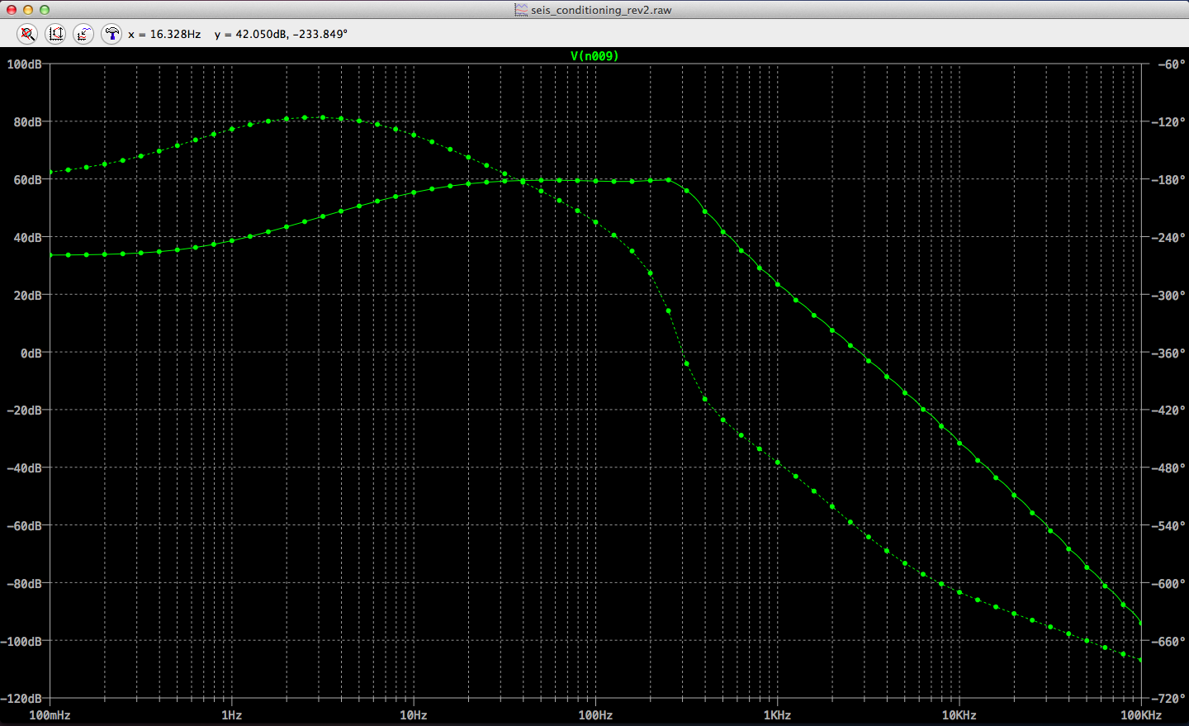Click the -360° right axis label
This screenshot has width=1189, height=726.
(x=1168, y=354)
